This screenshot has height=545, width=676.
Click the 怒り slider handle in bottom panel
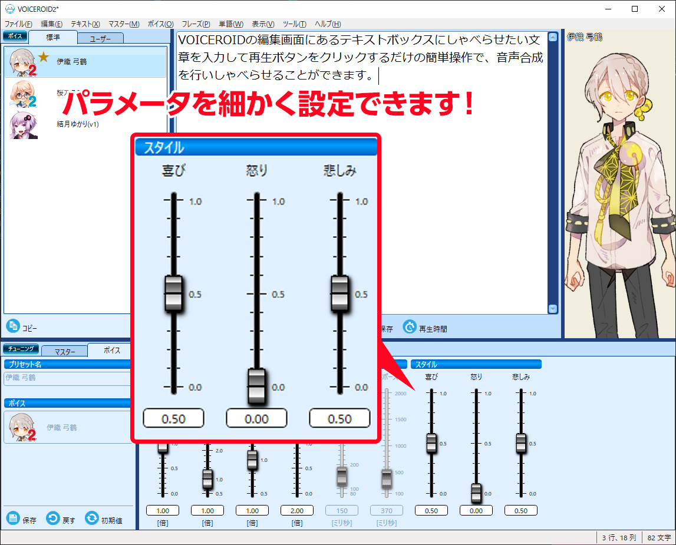coord(476,493)
